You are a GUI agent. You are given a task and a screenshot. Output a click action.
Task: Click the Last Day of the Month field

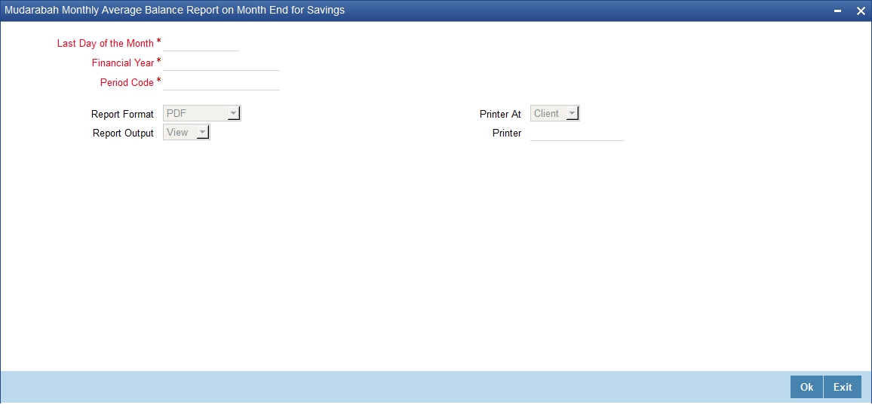click(x=201, y=43)
